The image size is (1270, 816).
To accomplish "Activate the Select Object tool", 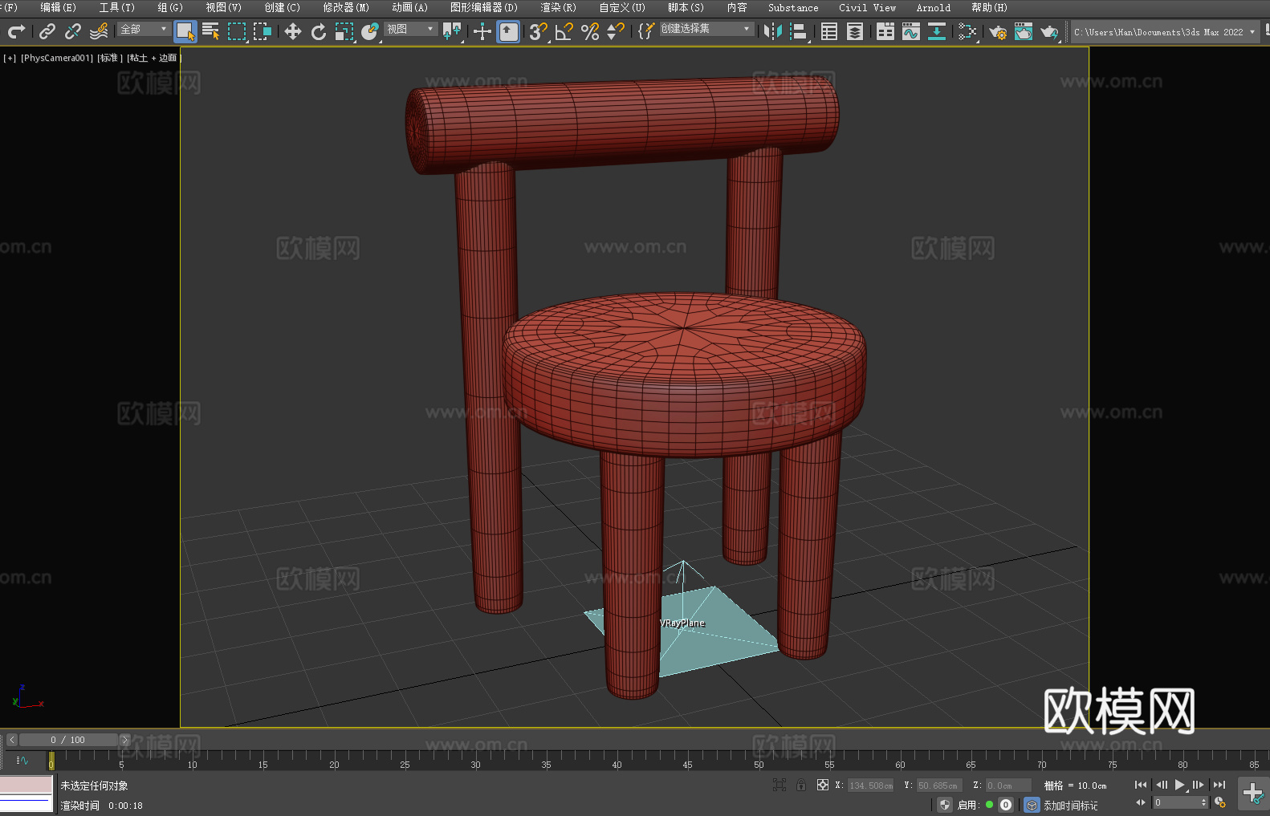I will click(185, 32).
